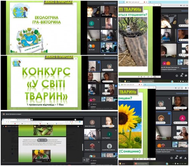
Task: Click the text 1 правильна відповідь – 1 бал
Action: [45, 105]
